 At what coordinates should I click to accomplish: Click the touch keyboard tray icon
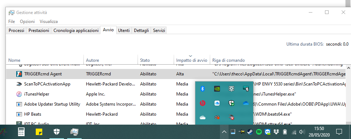pos(233,132)
